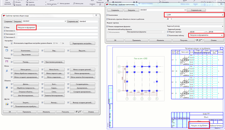Viewport: 225px width, 130px height.
Task: Open the Сварка... settings button
Action: point(54,88)
